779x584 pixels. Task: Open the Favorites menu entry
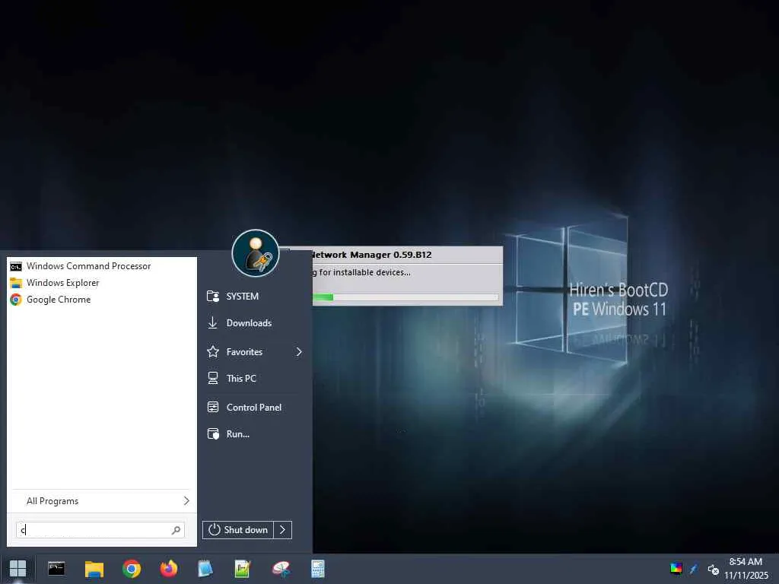point(256,352)
